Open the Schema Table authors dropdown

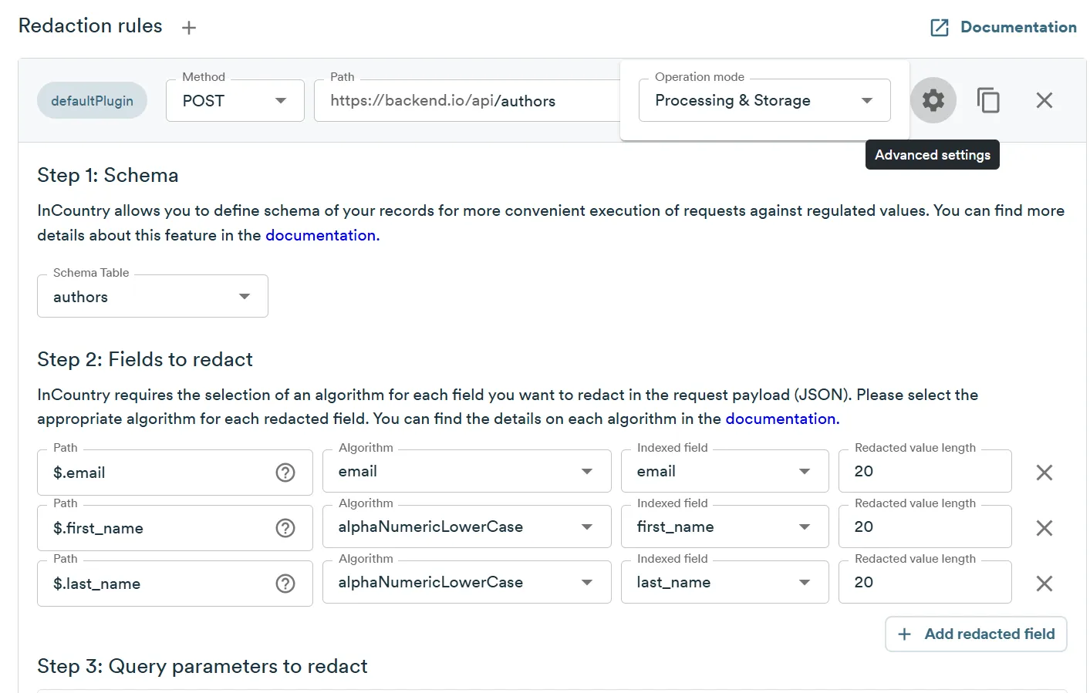(x=153, y=297)
